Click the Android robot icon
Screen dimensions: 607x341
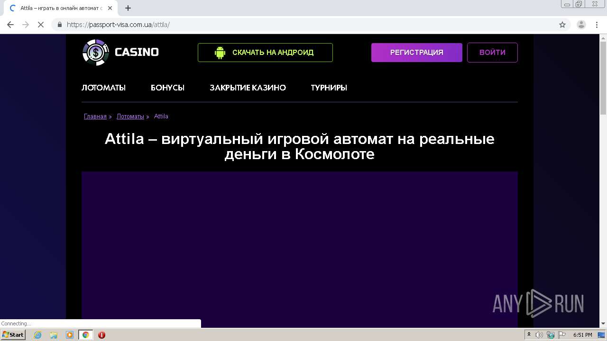coord(220,53)
